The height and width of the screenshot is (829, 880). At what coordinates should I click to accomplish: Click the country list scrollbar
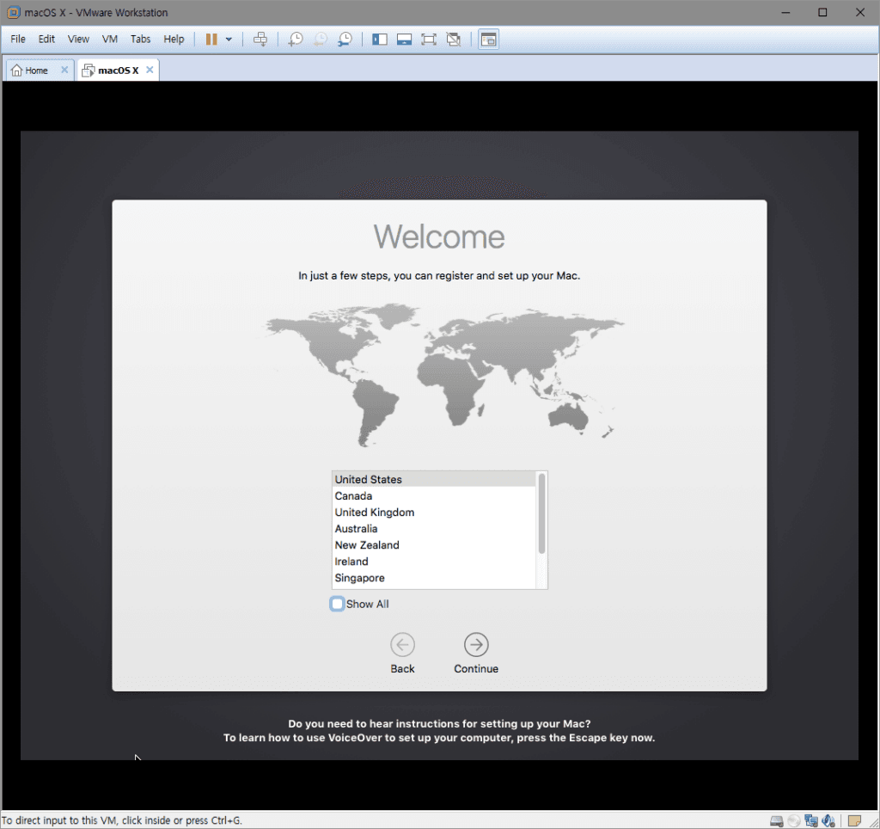coord(541,513)
